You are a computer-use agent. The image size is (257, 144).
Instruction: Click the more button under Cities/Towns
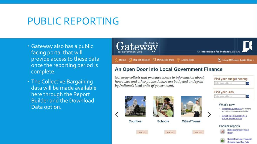(x=198, y=132)
